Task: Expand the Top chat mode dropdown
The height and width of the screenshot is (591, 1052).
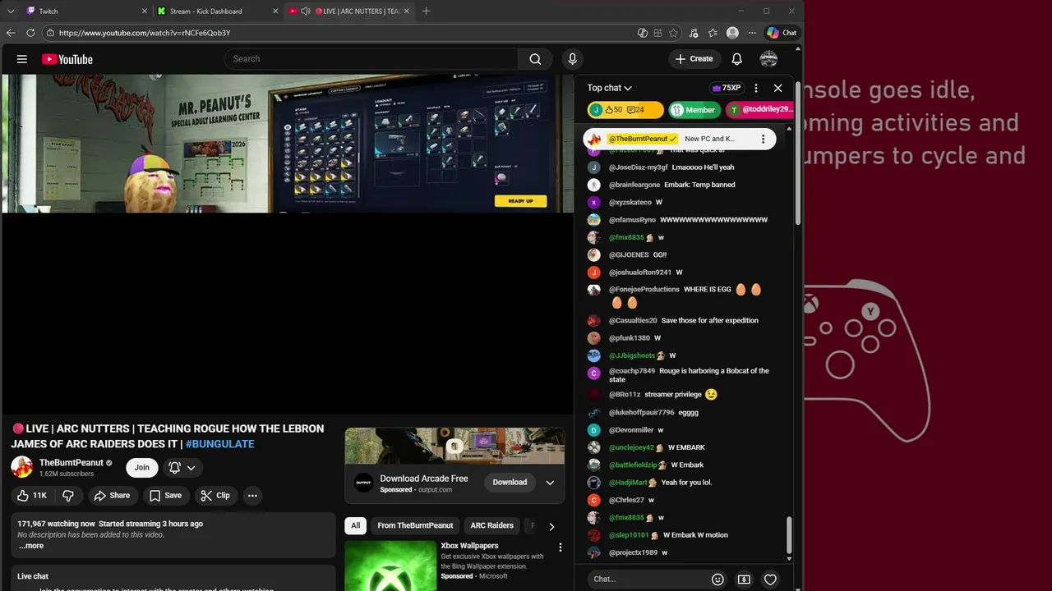Action: (x=609, y=88)
